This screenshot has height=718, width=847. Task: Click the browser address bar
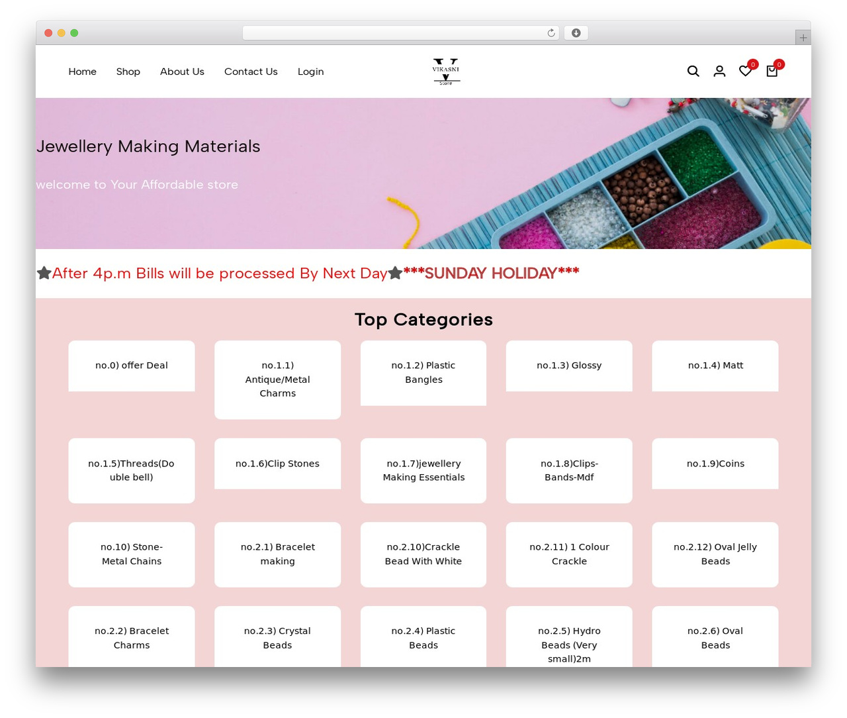pyautogui.click(x=401, y=33)
